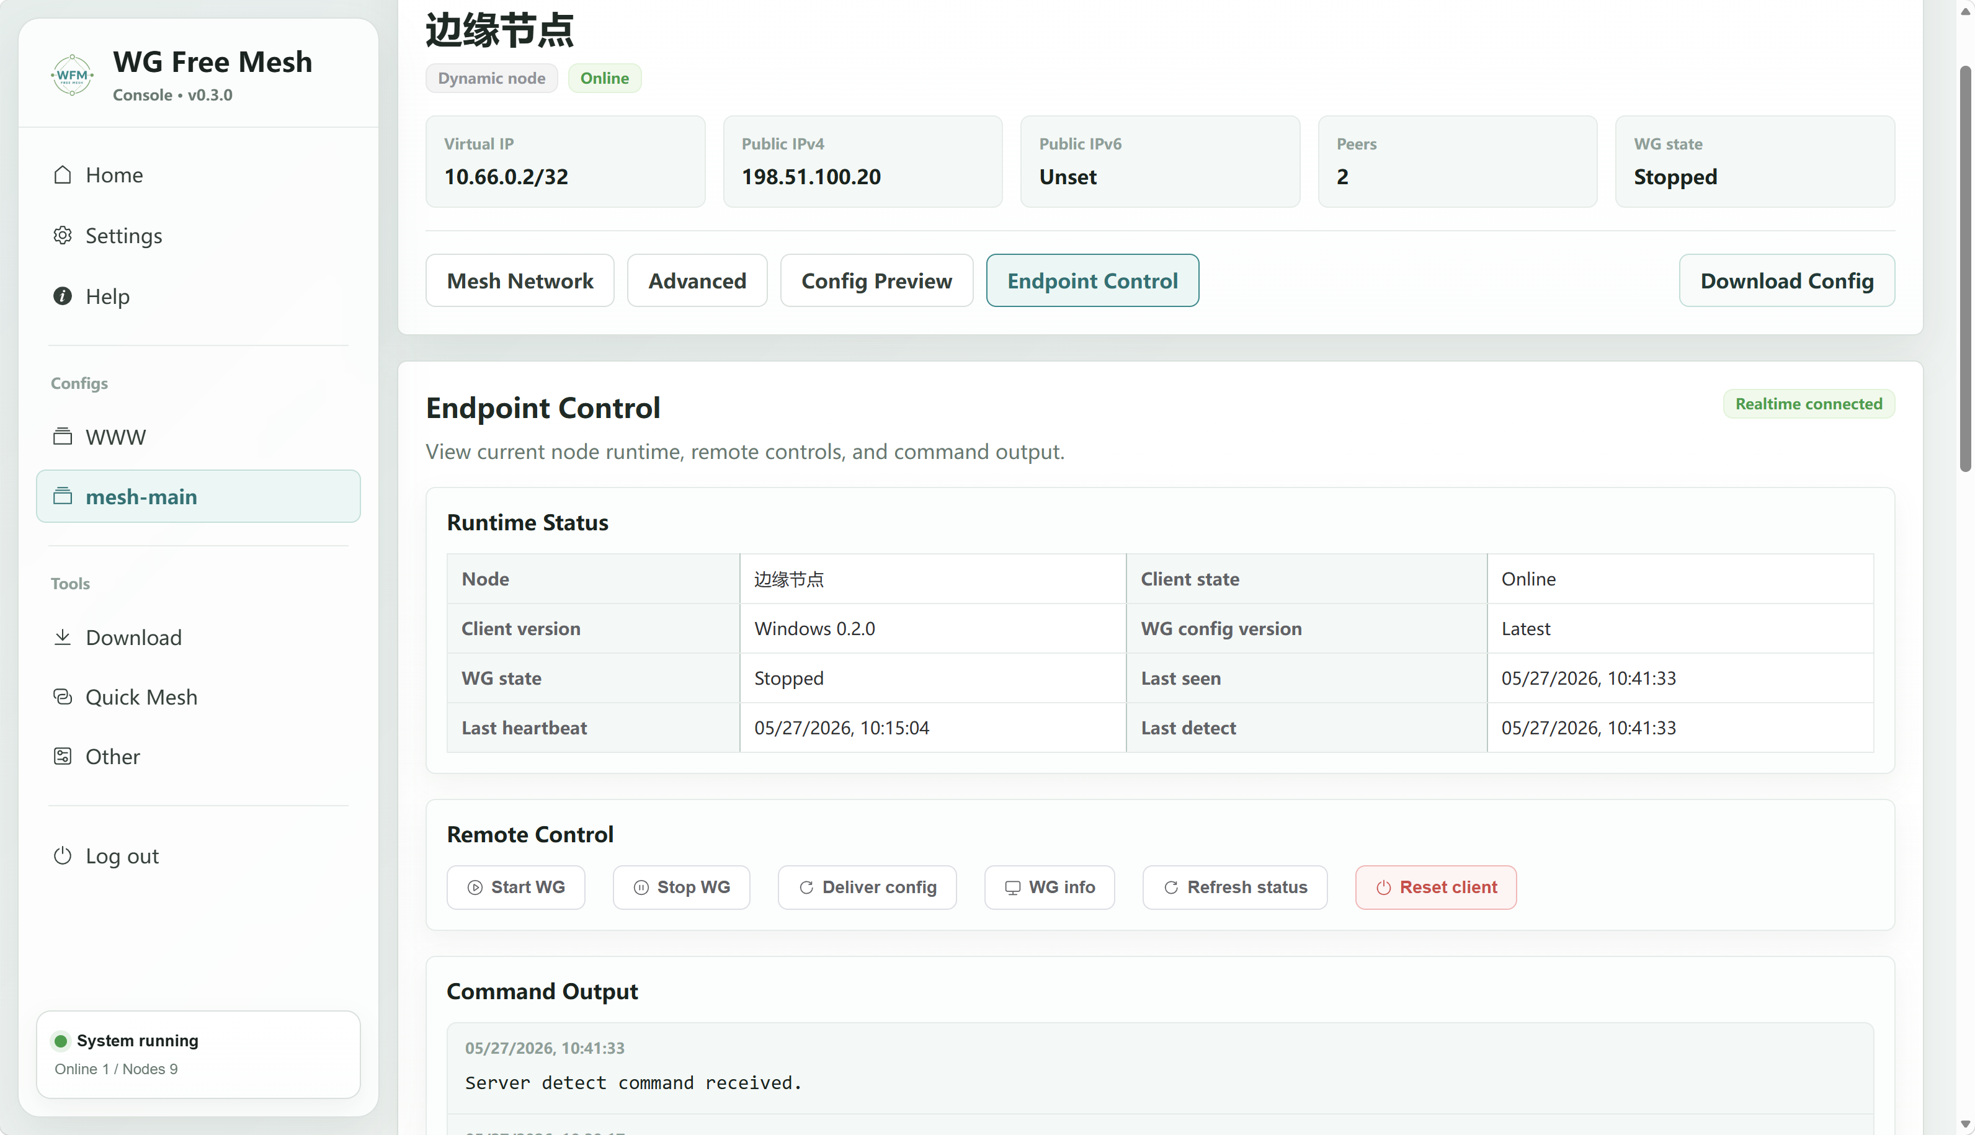Viewport: 1975px width, 1135px height.
Task: Click the Last detect timestamp cell
Action: tap(1680, 728)
